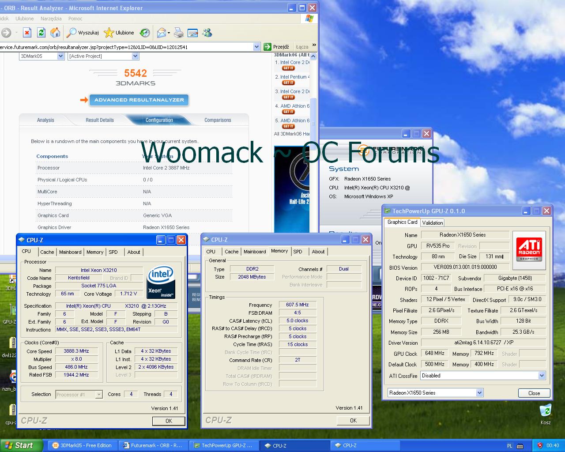Go to Home page icon in IE
This screenshot has height=452, width=565.
pos(55,33)
